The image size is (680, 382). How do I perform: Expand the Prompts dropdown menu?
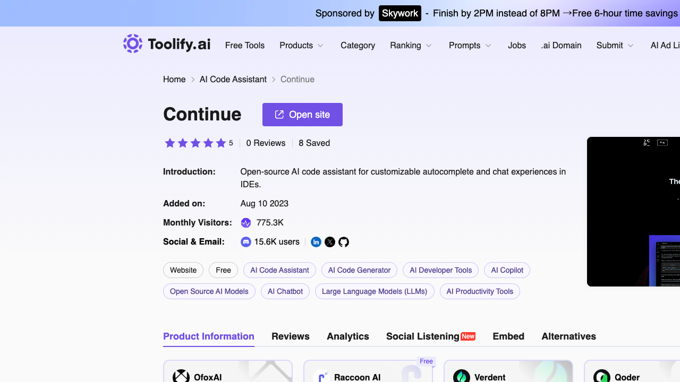click(470, 46)
